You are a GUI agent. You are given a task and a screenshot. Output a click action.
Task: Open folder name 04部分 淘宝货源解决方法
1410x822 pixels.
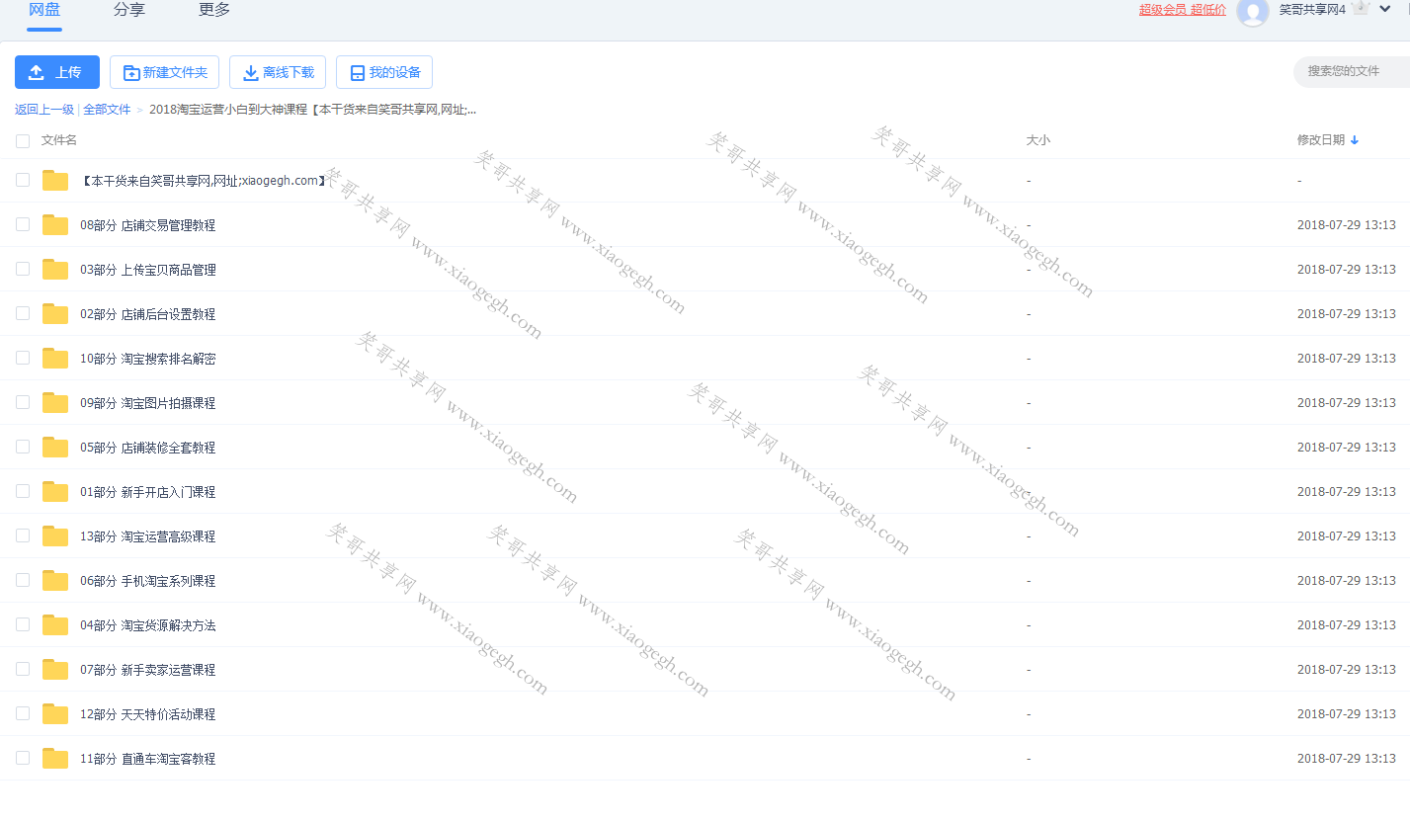click(x=148, y=625)
